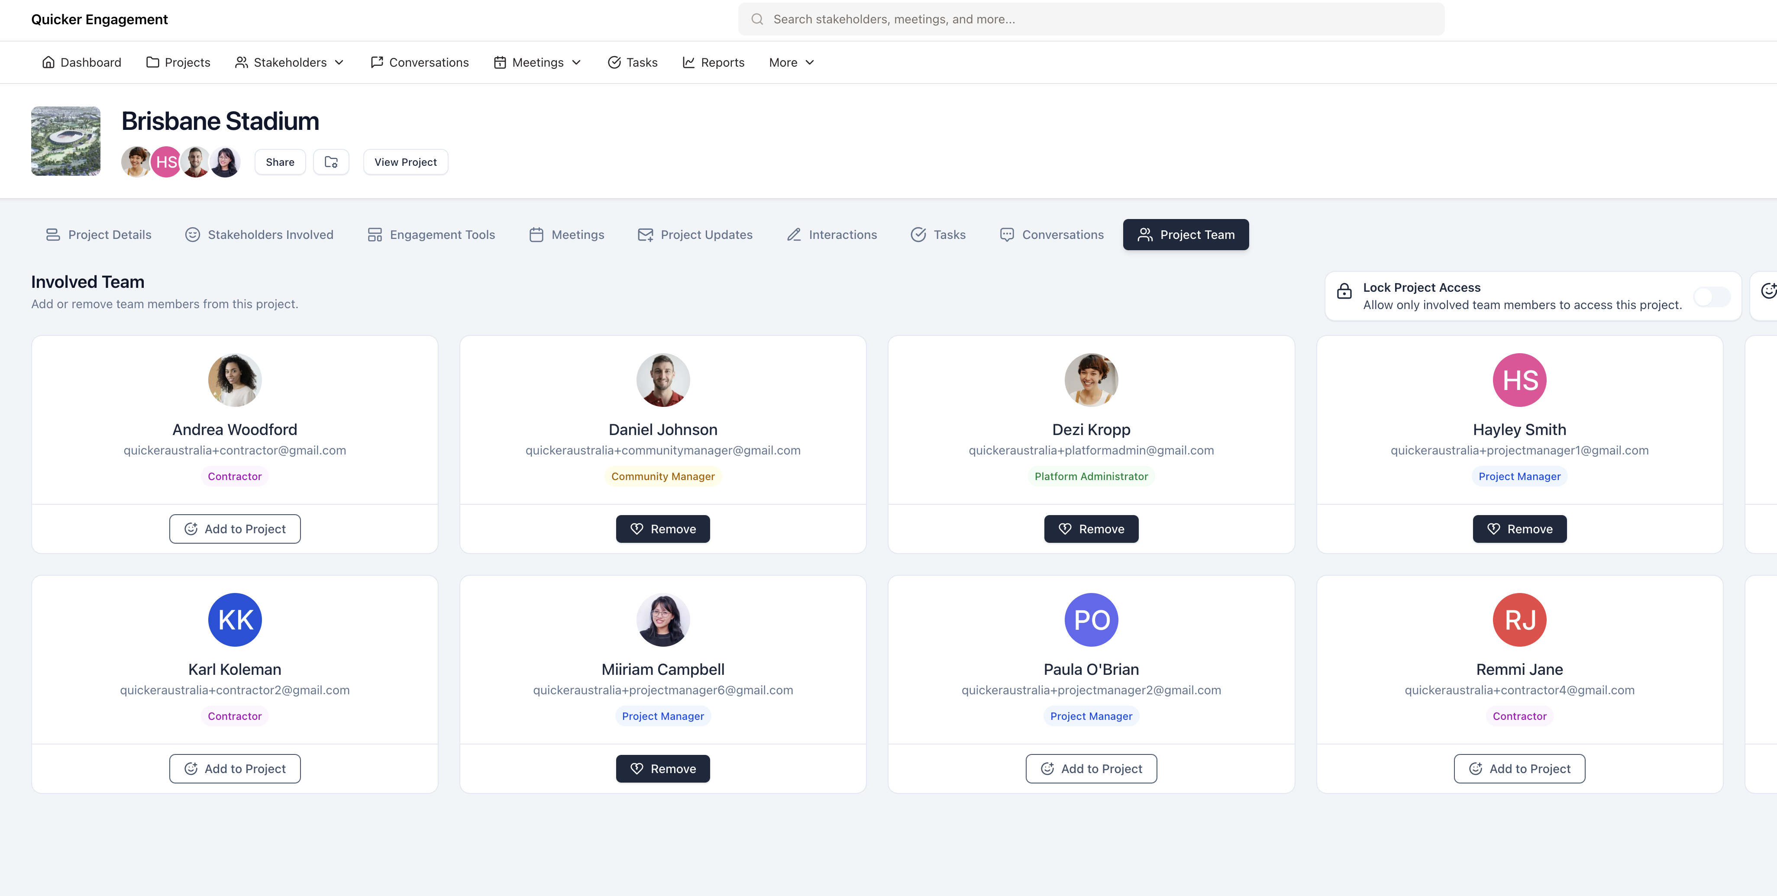The image size is (1777, 896).
Task: Click the lock icon beside Lock Project Access
Action: pyautogui.click(x=1344, y=291)
